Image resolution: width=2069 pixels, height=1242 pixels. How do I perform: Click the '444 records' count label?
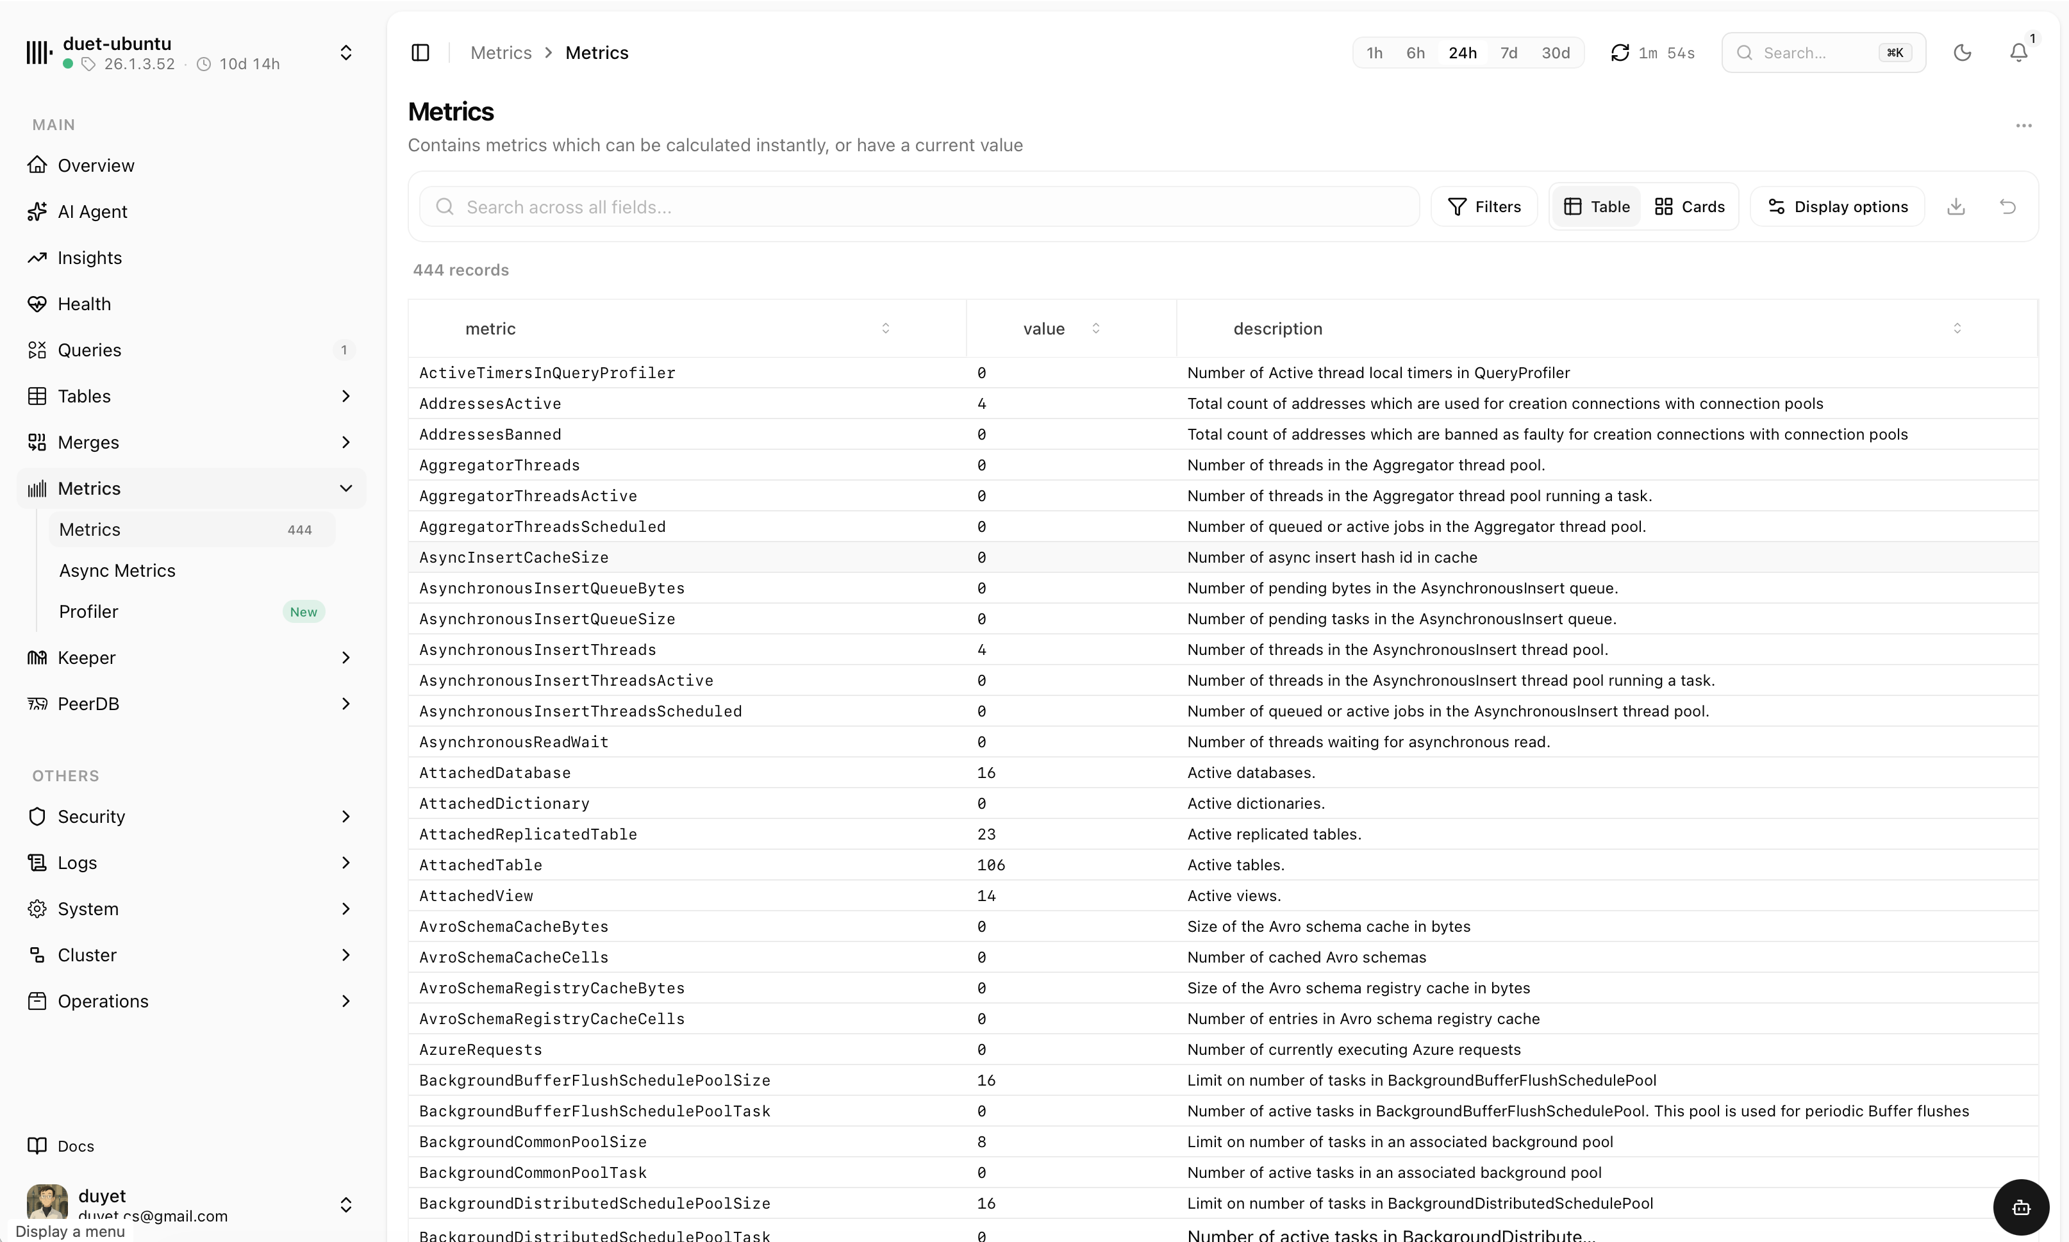460,270
